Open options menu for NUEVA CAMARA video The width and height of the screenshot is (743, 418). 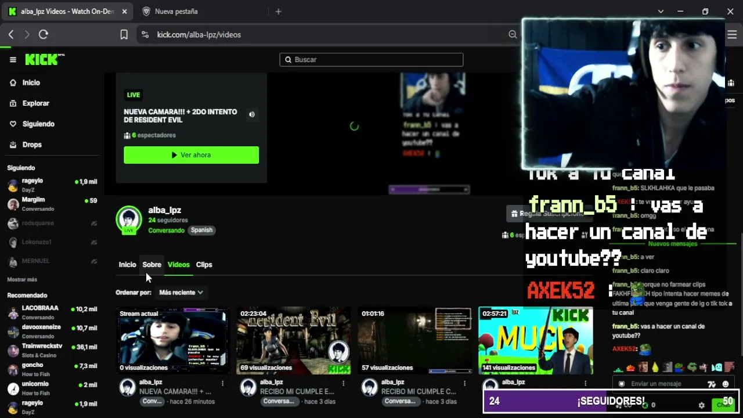point(222,384)
